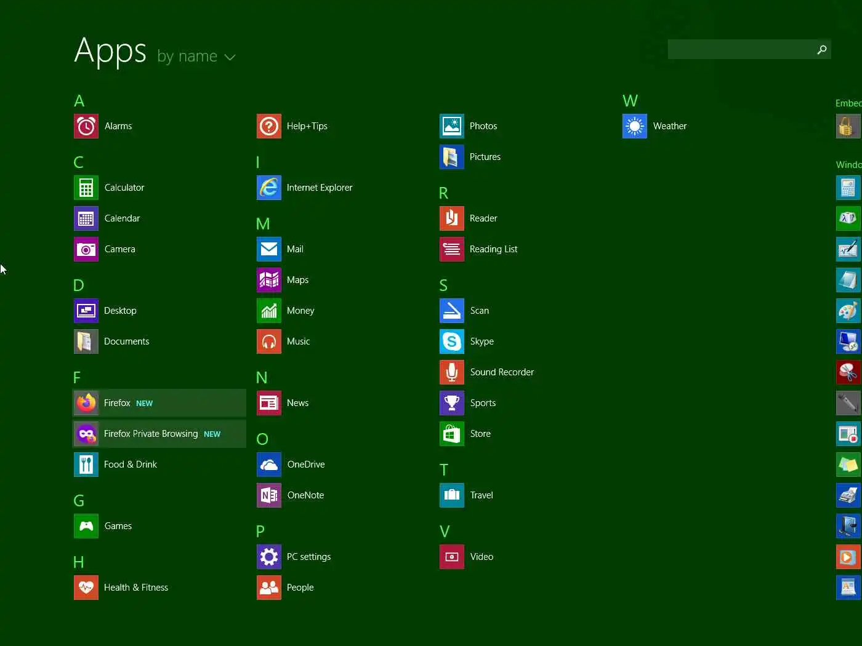
Task: Click the 'Health & Fitness' label
Action: (x=136, y=588)
